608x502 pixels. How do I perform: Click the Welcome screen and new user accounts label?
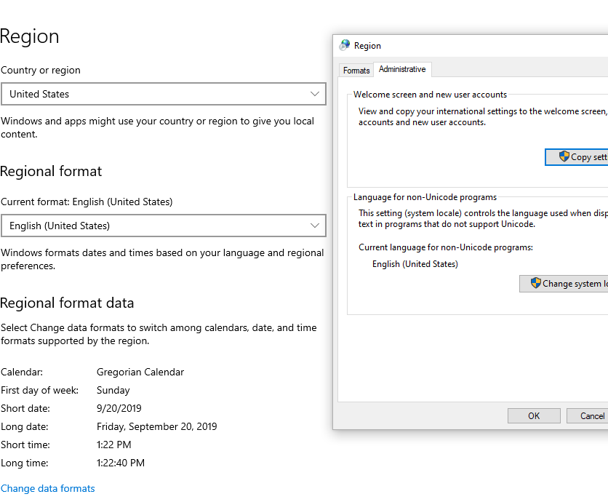point(430,95)
